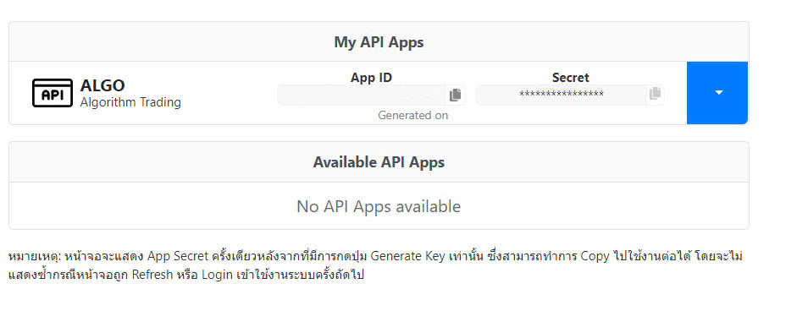Click the Thai note starting with หมายเหตุ
Image resolution: width=808 pixels, height=311 pixels.
pos(376,265)
